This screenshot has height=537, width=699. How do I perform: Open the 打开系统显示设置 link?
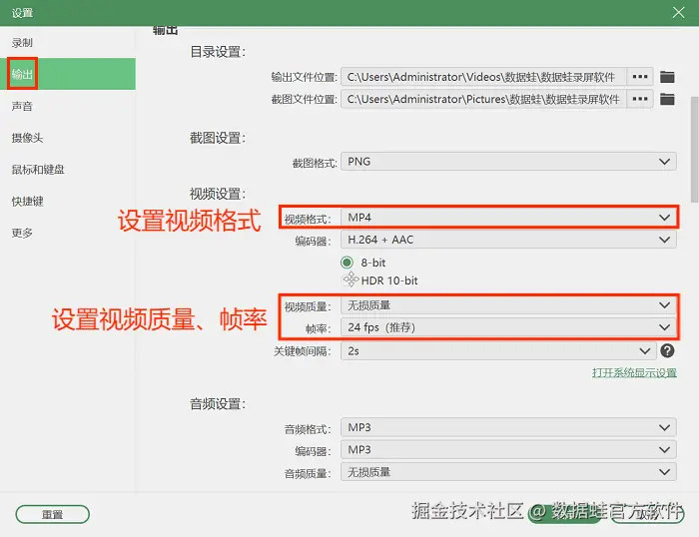tap(634, 372)
